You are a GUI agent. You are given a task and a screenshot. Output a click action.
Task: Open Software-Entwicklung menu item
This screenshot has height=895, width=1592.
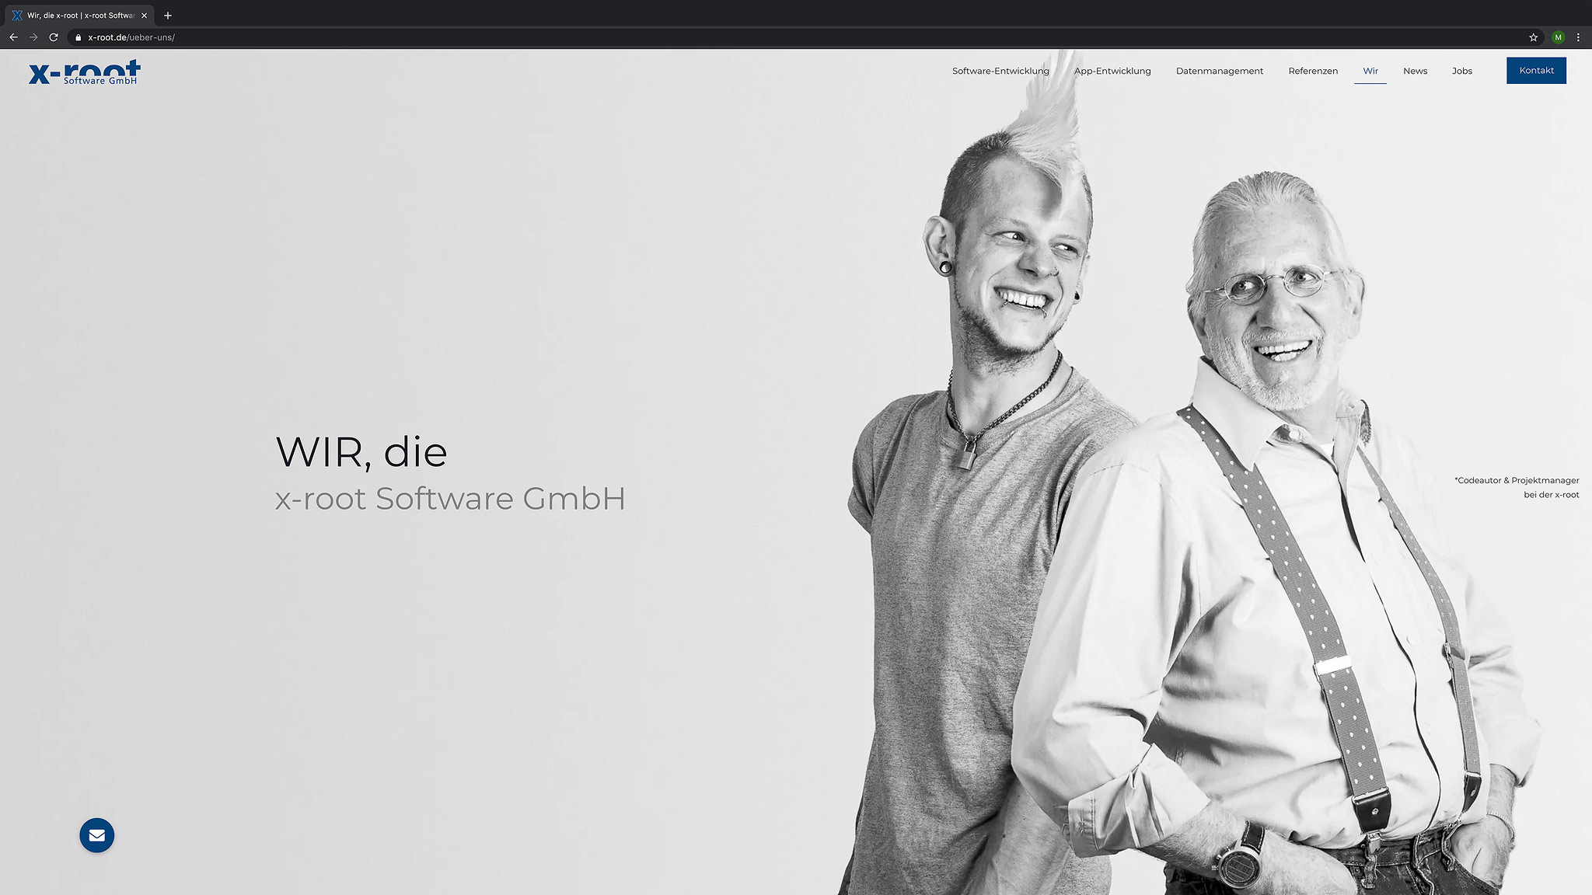tap(1000, 71)
